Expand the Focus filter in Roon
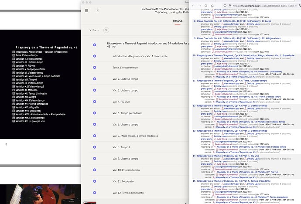The width and height of the screenshot is (301, 204). pyautogui.click(x=94, y=30)
